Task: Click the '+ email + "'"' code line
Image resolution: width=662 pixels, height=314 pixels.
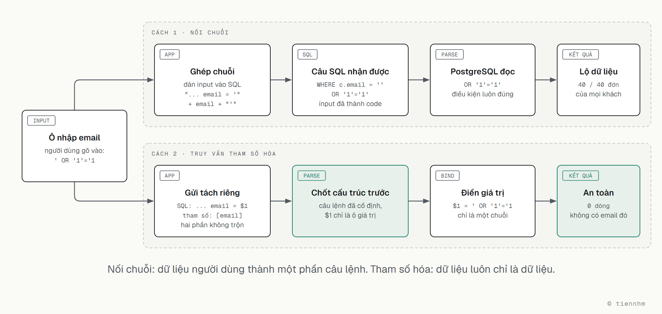Action: coord(212,104)
